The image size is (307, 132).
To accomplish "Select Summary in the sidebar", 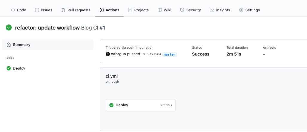I will coord(22,45).
